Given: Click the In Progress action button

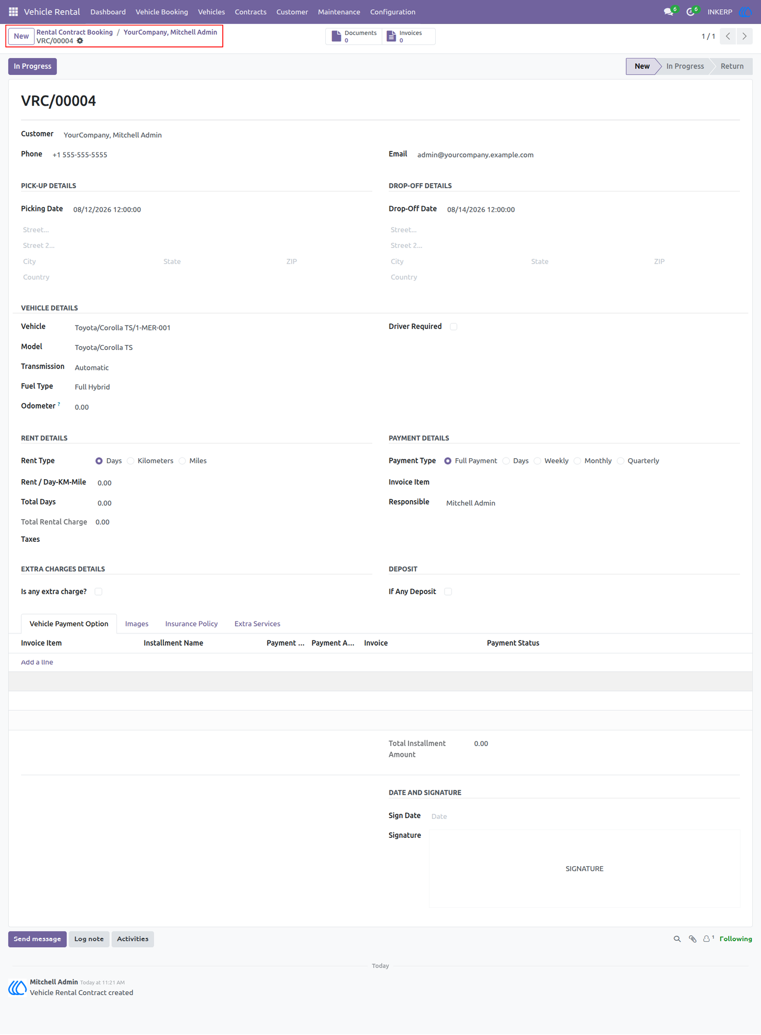Looking at the screenshot, I should (x=32, y=66).
